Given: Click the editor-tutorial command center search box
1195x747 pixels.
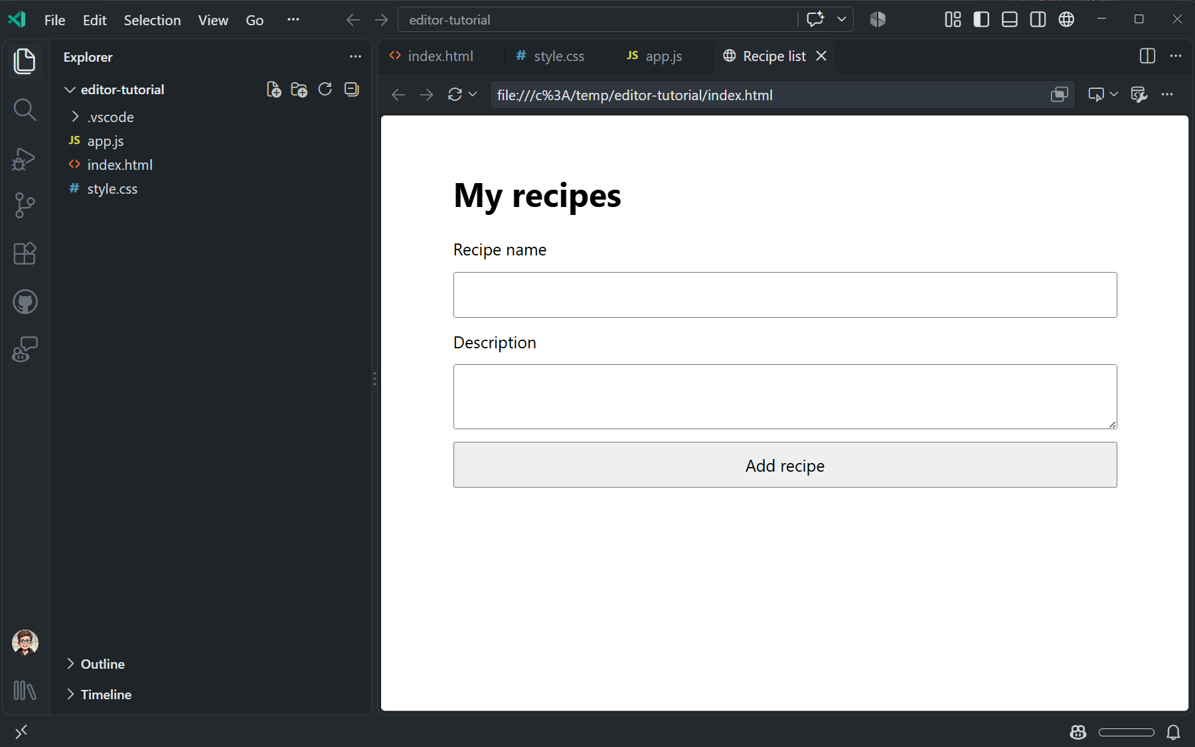Looking at the screenshot, I should [597, 20].
